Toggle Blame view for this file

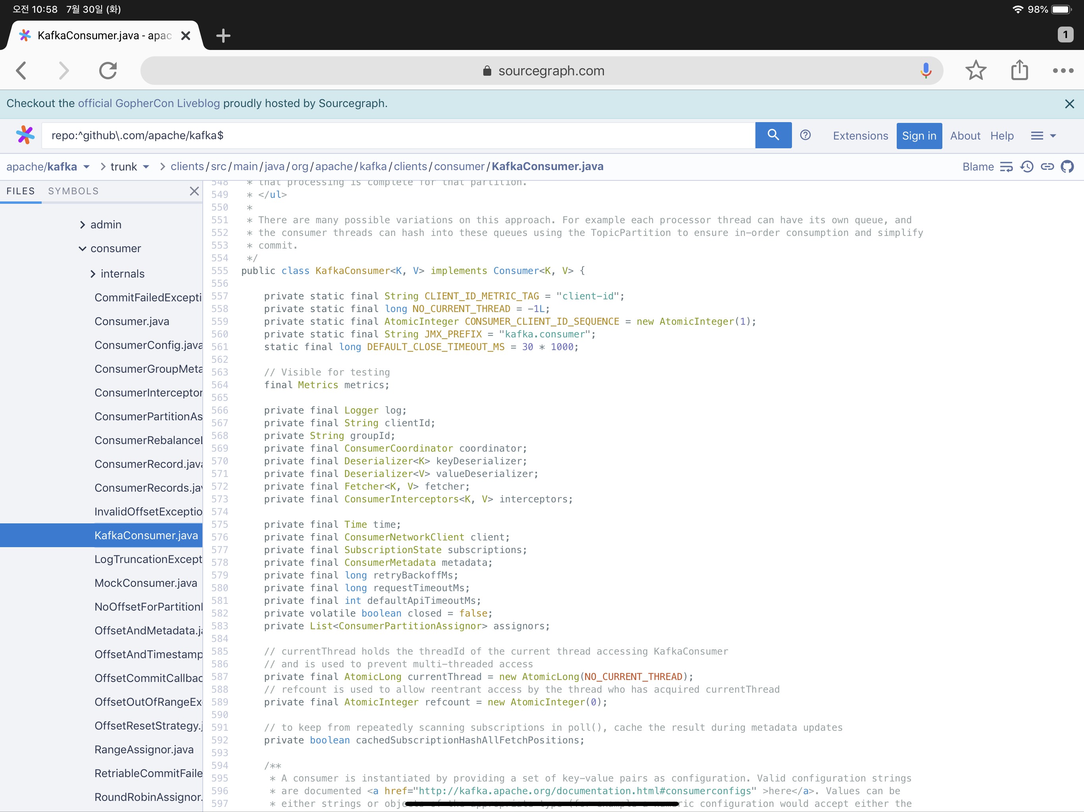coord(978,167)
